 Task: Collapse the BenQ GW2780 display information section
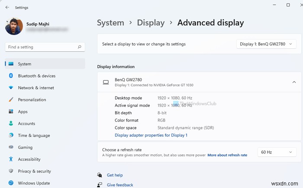click(294, 82)
